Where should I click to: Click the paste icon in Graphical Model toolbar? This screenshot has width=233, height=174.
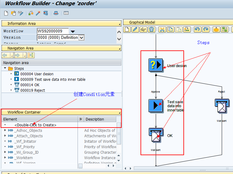coord(179,29)
